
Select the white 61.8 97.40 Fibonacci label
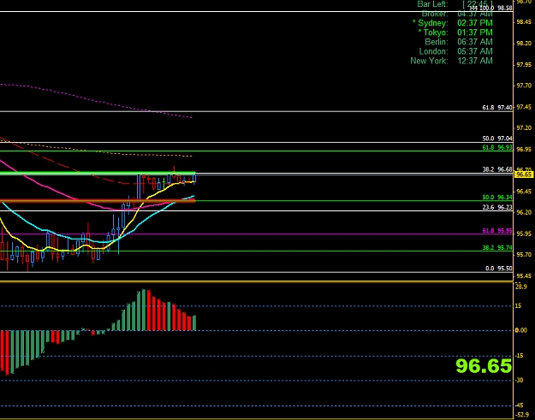point(497,108)
